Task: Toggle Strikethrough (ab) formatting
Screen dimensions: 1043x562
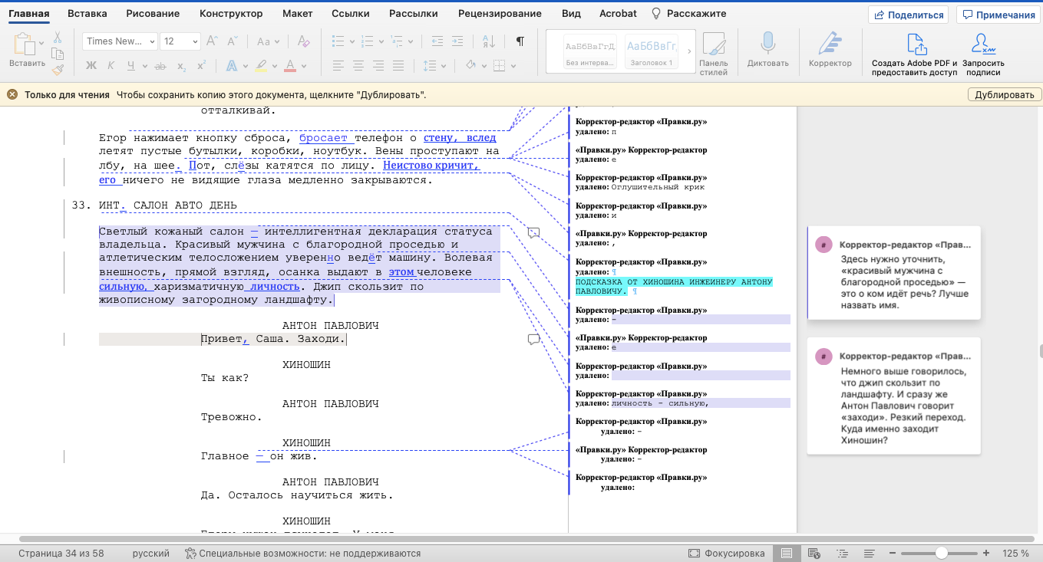Action: tap(159, 66)
